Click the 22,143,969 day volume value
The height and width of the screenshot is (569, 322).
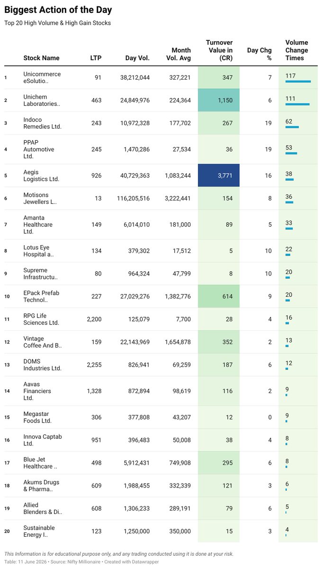[x=135, y=342]
